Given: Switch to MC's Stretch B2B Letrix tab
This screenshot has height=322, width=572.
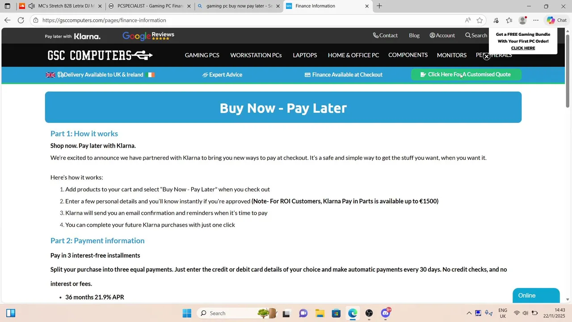Looking at the screenshot, I should (x=66, y=6).
